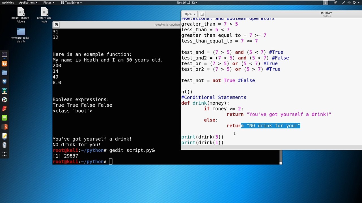The height and width of the screenshot is (203, 362).
Task: Open the Files folder icon in the dock
Action: 5,73
